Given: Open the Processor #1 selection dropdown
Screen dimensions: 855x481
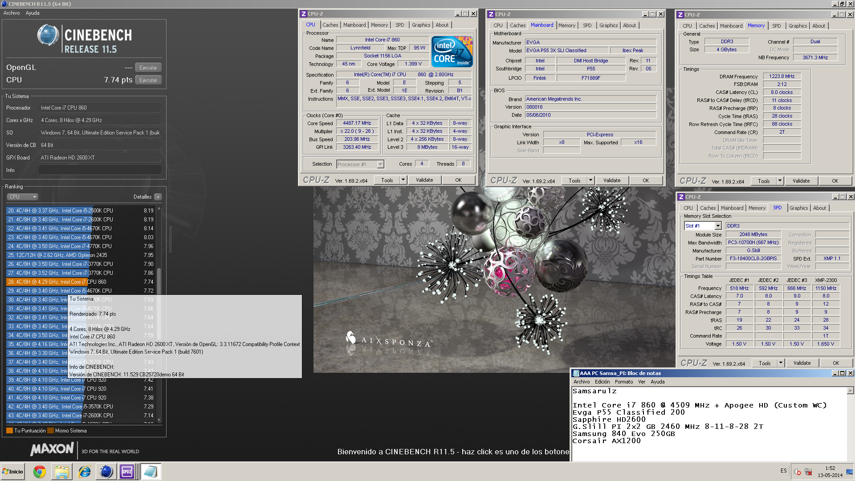Looking at the screenshot, I should click(360, 164).
